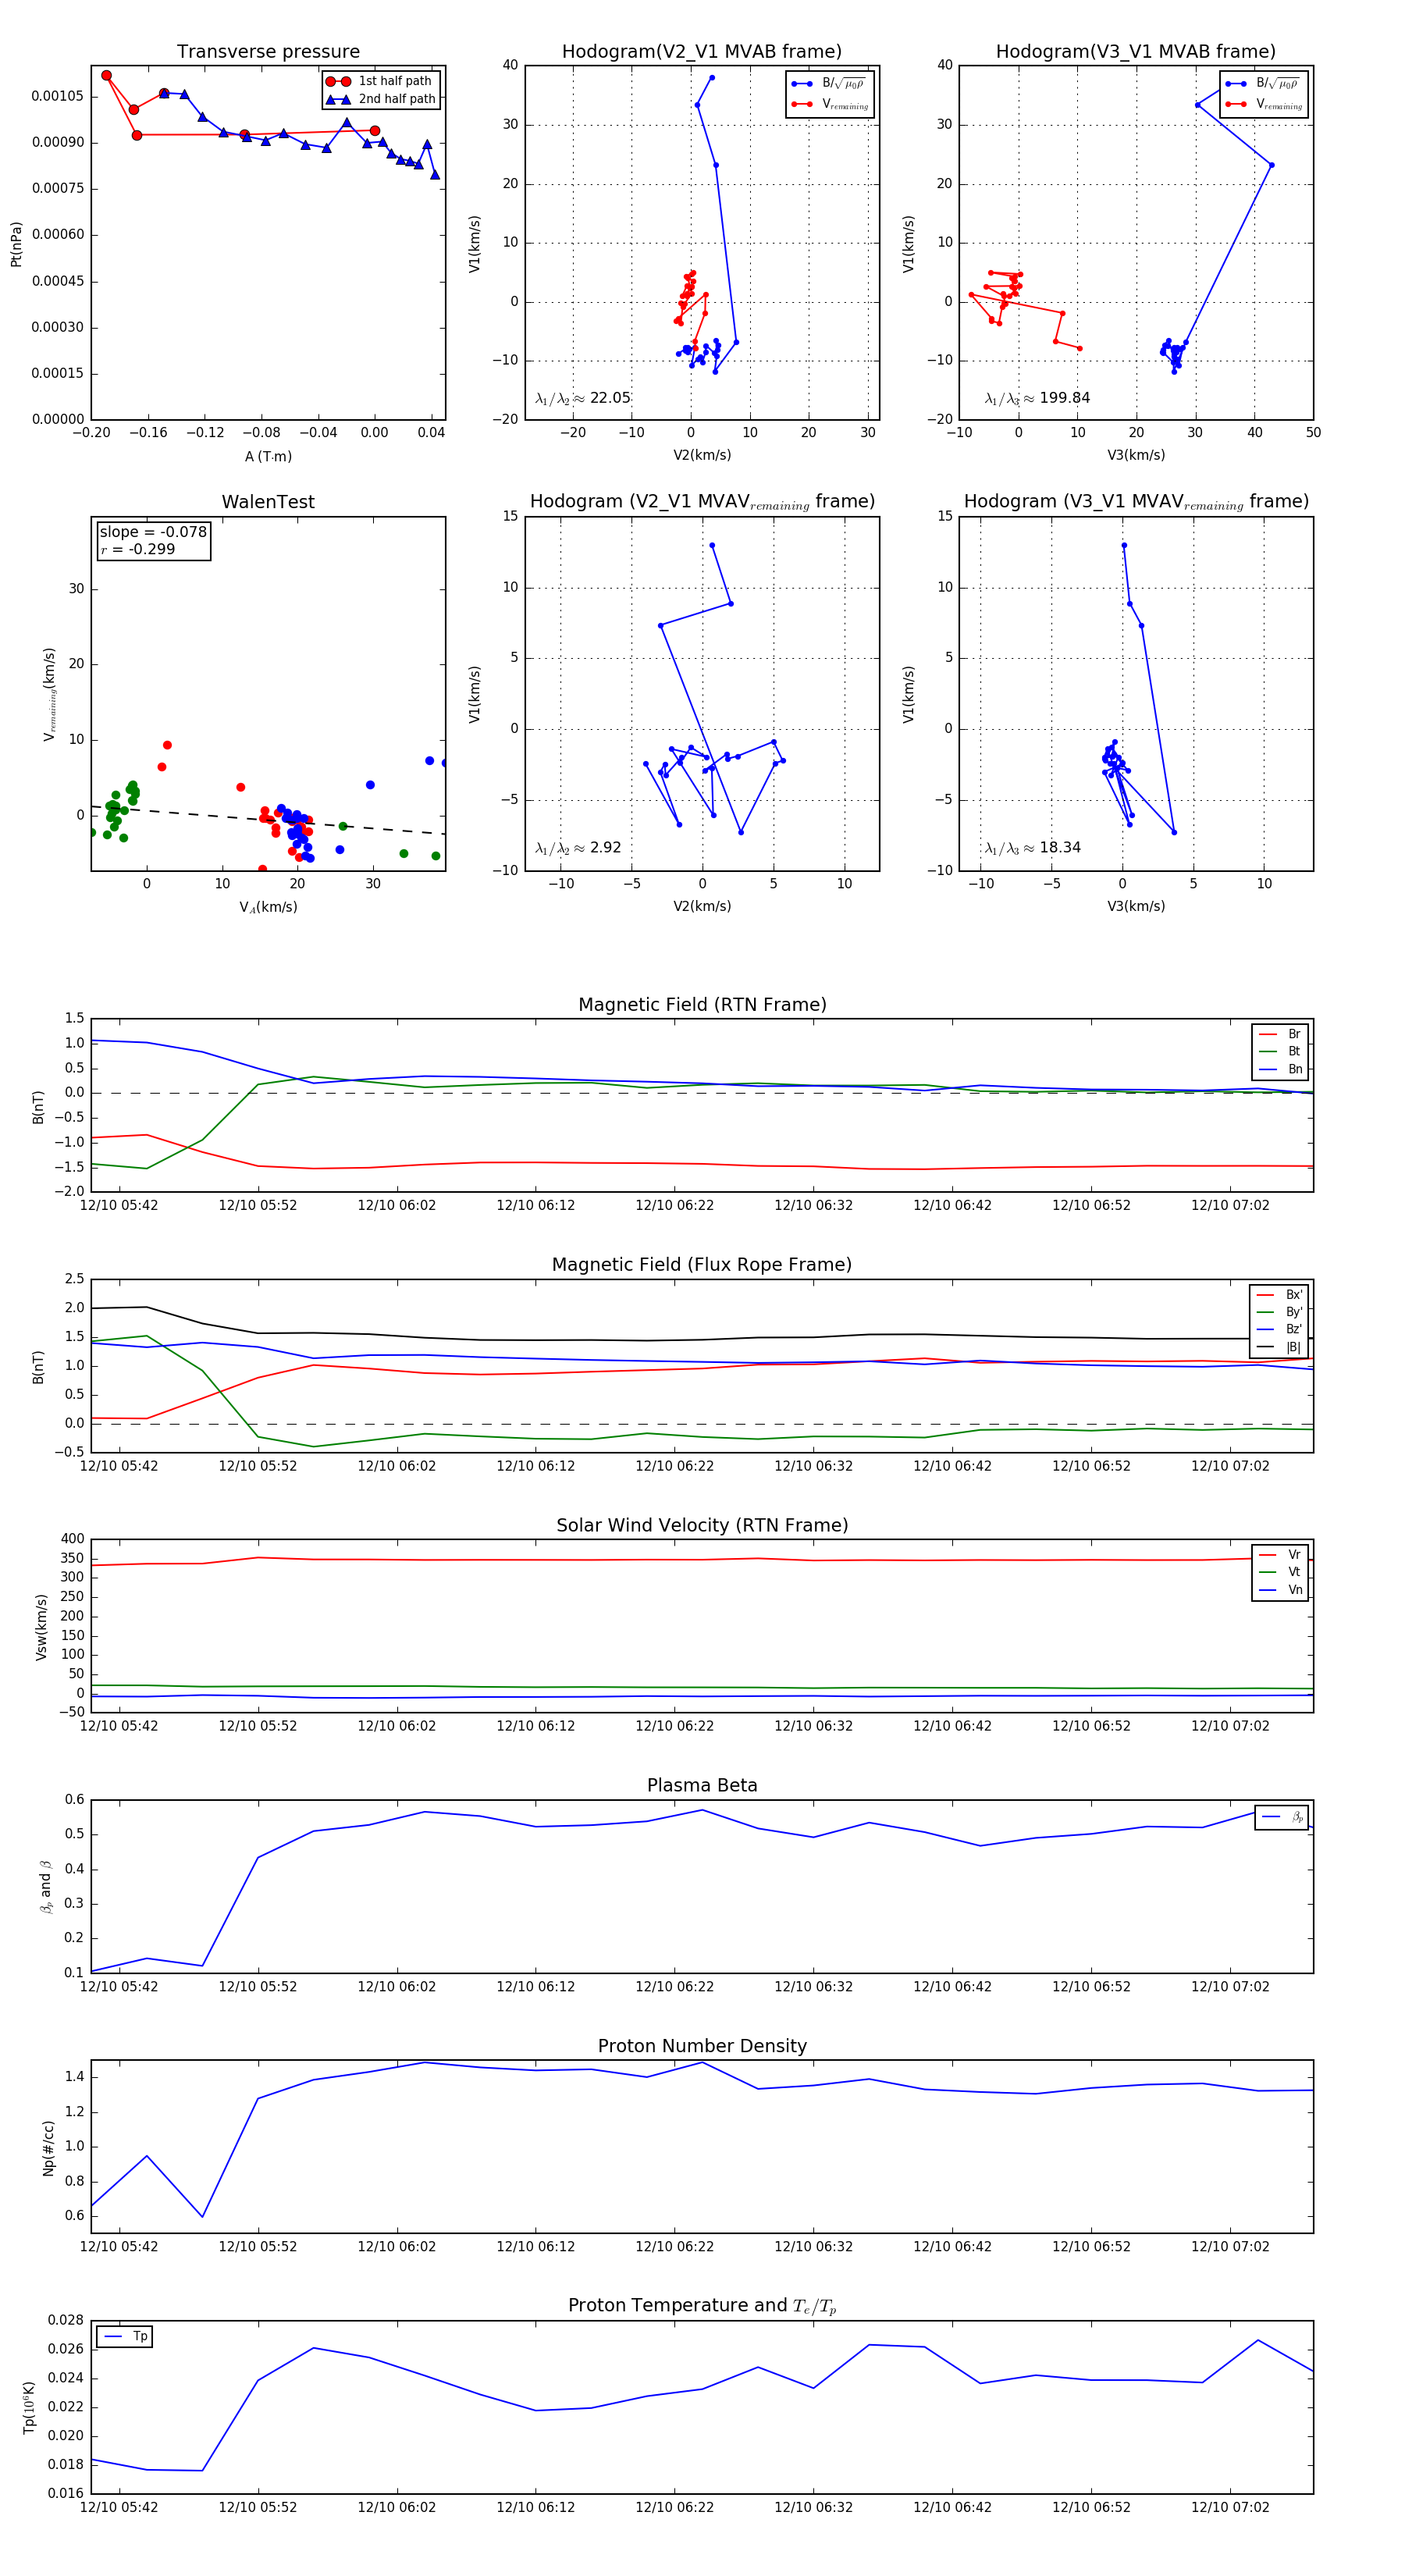
Task: Click the '1st half path' legend entry
Action: tap(381, 81)
